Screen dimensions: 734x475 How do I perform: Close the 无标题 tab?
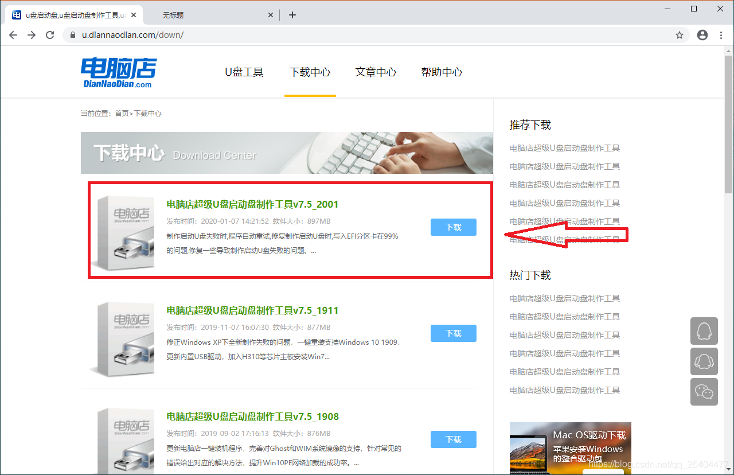tap(271, 15)
